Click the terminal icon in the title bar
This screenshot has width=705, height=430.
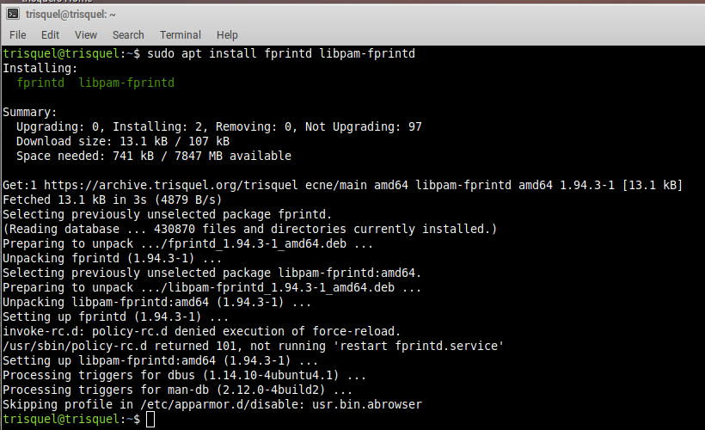tap(13, 14)
